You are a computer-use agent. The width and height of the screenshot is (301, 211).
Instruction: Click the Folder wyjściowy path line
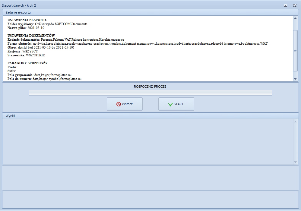coord(47,24)
